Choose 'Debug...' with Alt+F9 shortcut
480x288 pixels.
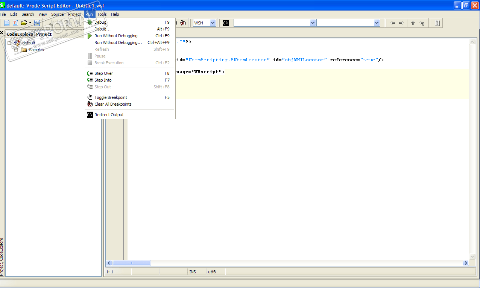[130, 29]
